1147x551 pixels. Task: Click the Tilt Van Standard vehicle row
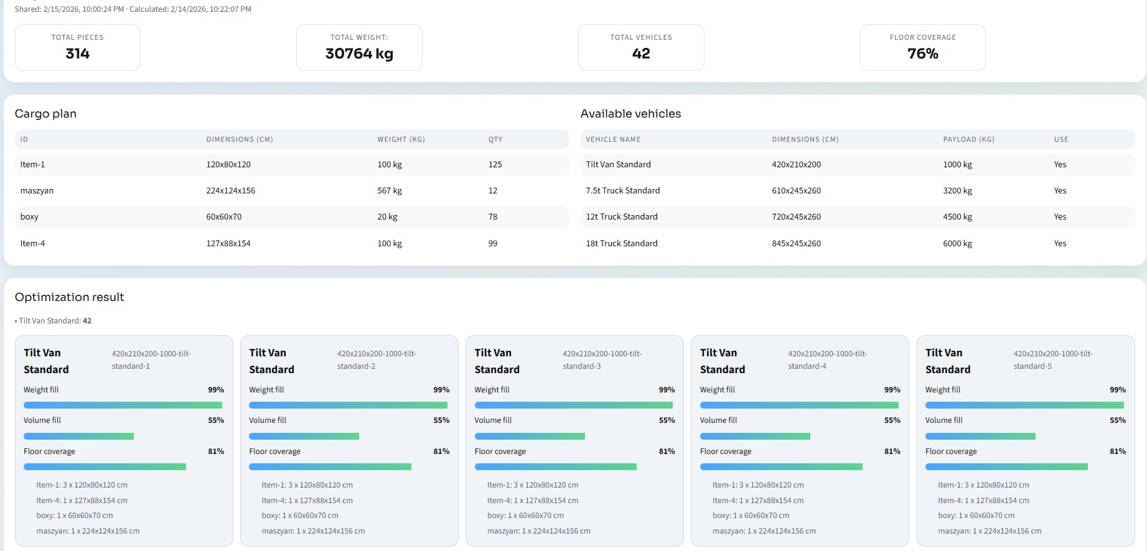(858, 165)
